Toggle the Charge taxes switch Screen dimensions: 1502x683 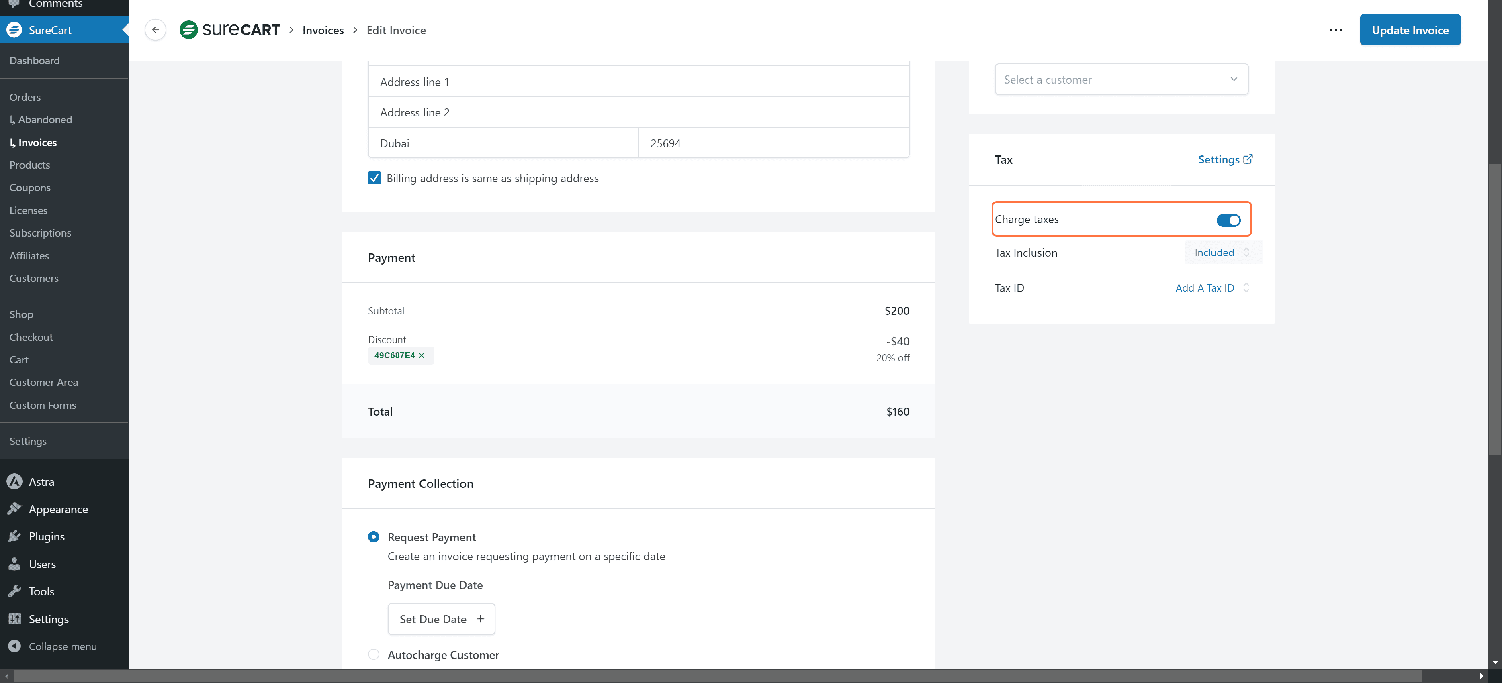[1228, 220]
